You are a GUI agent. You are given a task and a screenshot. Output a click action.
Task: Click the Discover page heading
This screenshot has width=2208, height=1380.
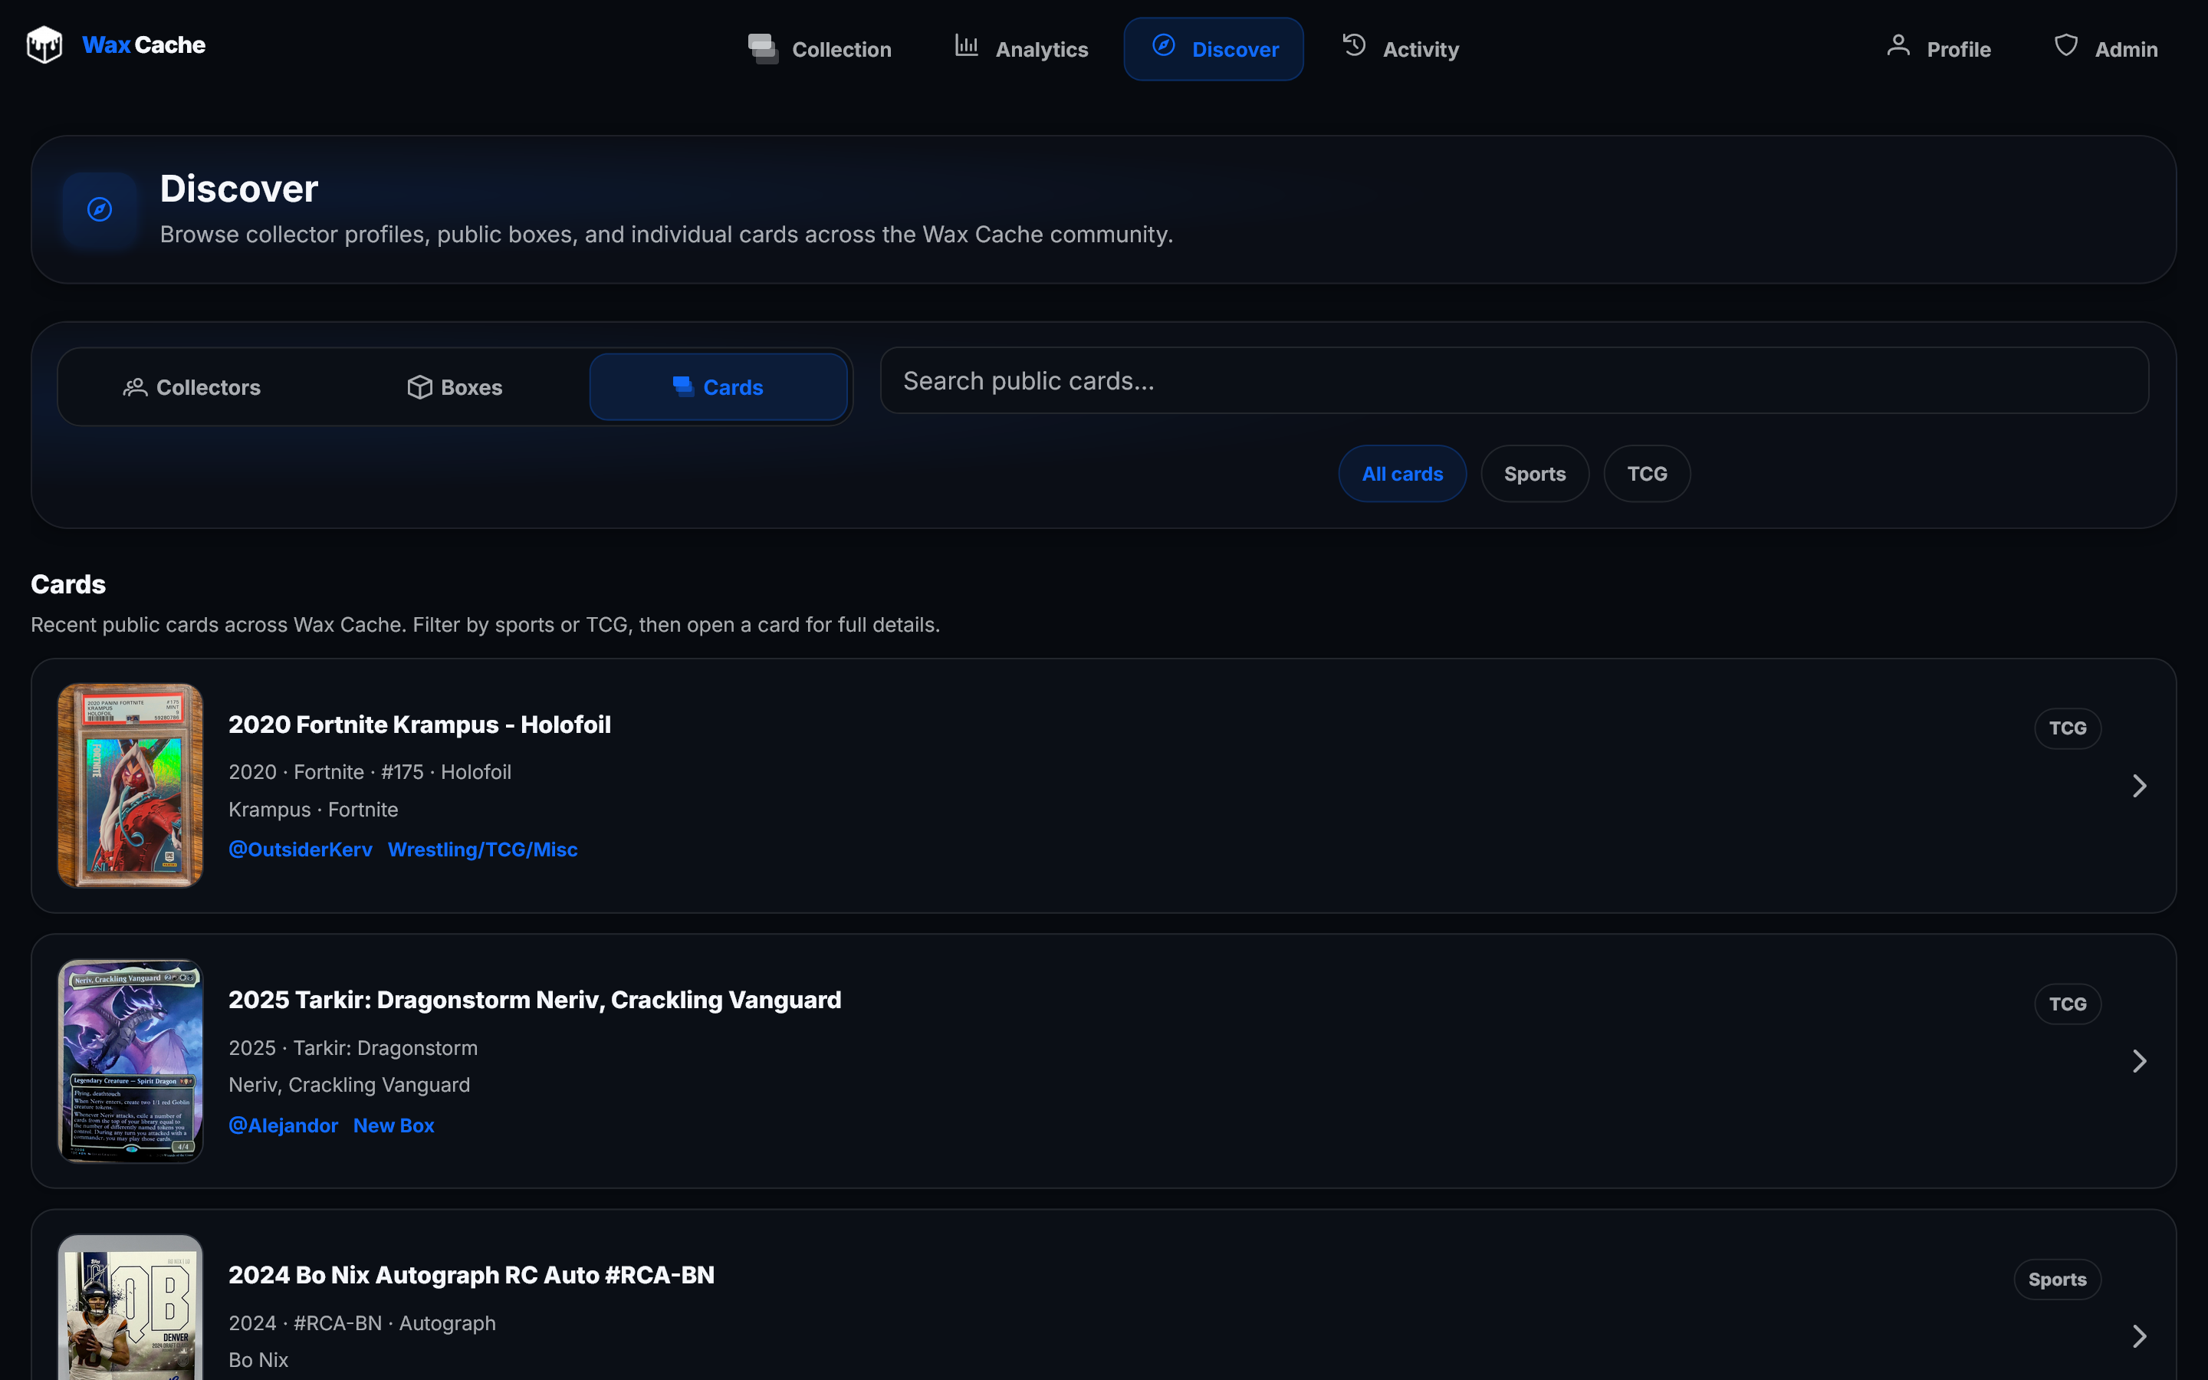pyautogui.click(x=239, y=189)
